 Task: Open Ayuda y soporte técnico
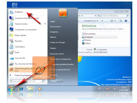point(60,70)
